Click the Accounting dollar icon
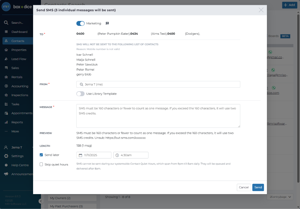Viewport: 300px width, 209px height. 6,86
